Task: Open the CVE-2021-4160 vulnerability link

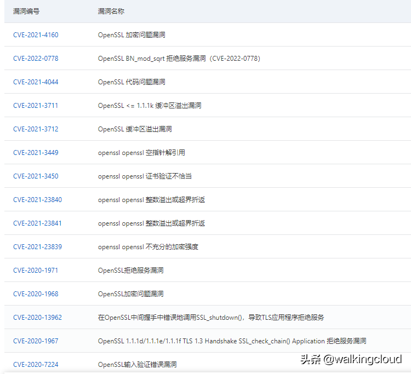Action: click(x=36, y=35)
